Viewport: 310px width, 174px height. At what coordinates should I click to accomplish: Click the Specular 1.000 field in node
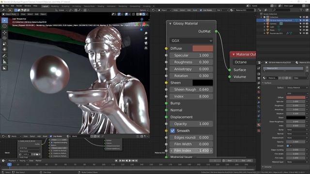click(x=191, y=56)
